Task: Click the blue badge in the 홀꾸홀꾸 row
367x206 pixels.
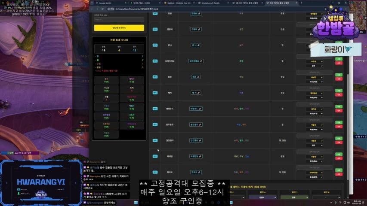Action: (155, 124)
